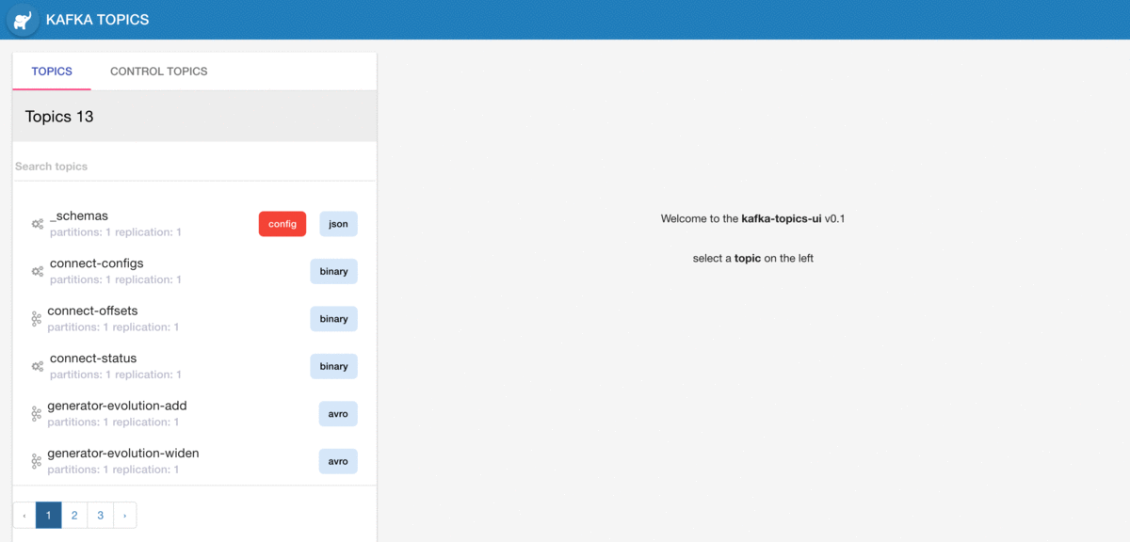Click the KAFKA TOPICS header title
The height and width of the screenshot is (542, 1130).
(x=97, y=20)
